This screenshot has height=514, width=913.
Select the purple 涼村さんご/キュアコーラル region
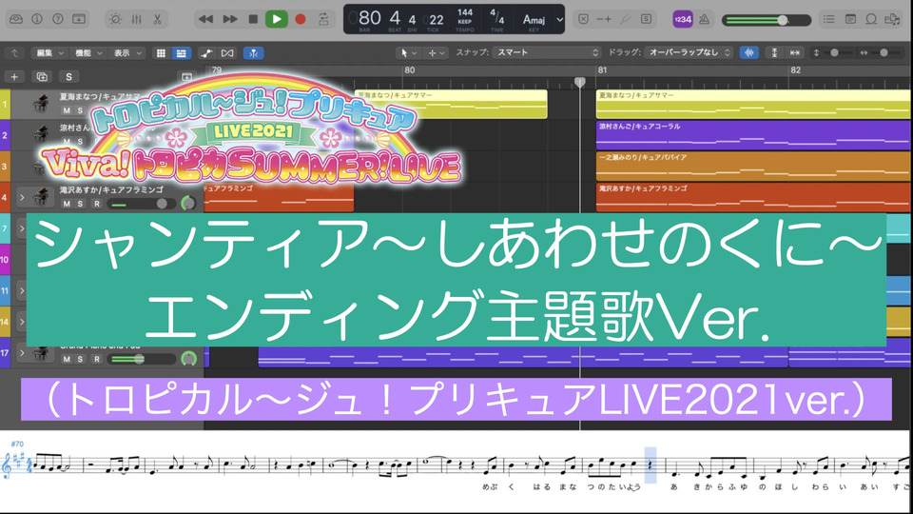(x=753, y=135)
